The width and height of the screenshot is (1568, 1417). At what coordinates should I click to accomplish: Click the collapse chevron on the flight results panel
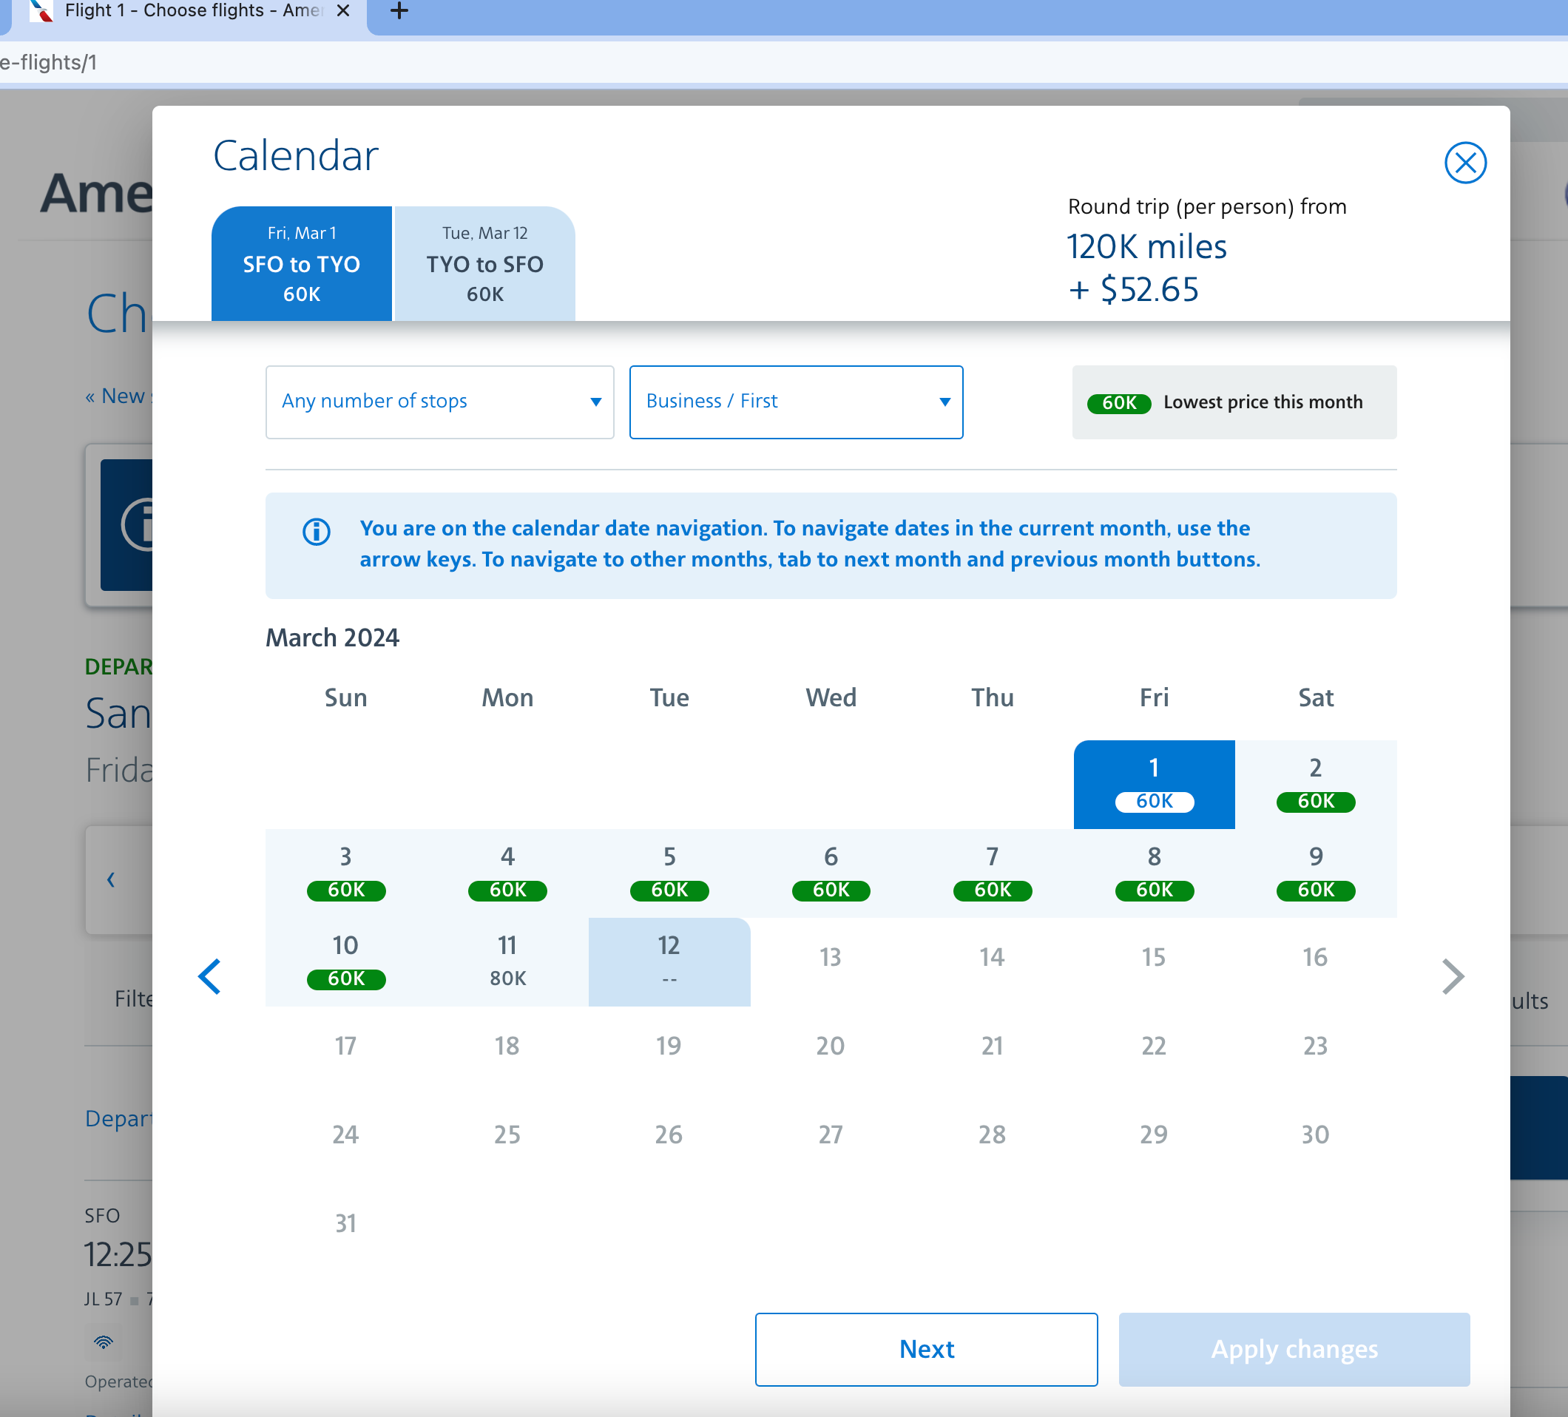point(109,879)
